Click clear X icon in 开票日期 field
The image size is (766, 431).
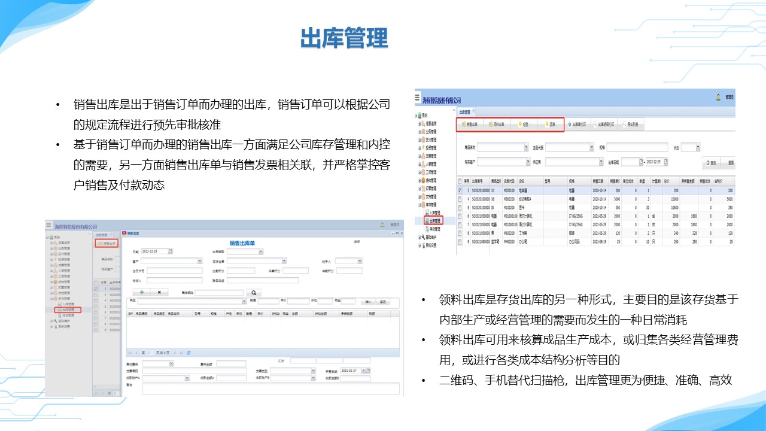click(x=363, y=371)
